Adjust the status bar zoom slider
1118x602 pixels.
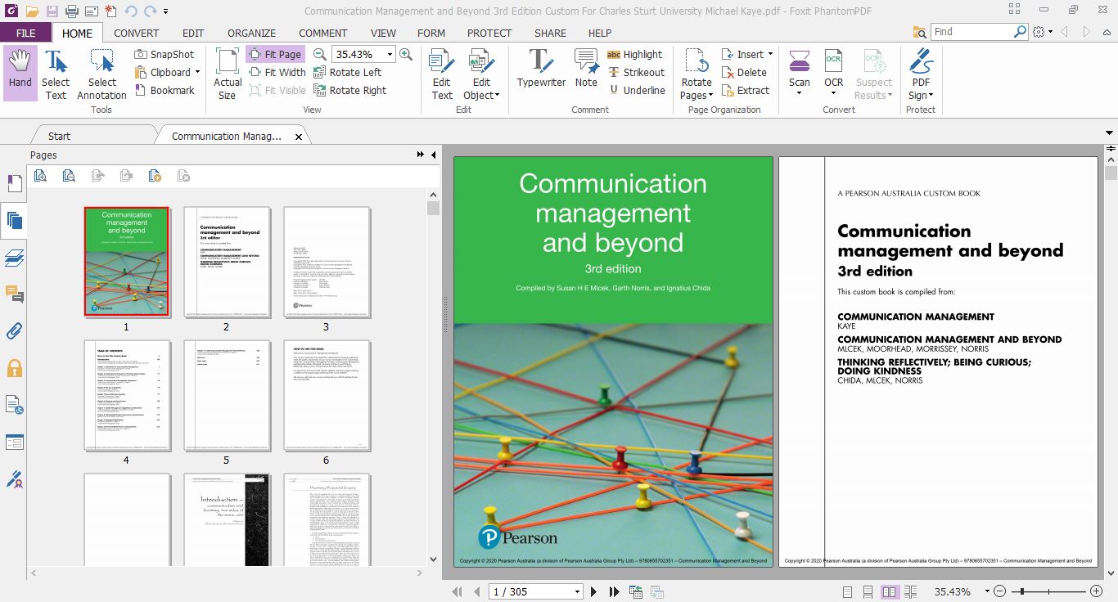tap(1021, 591)
